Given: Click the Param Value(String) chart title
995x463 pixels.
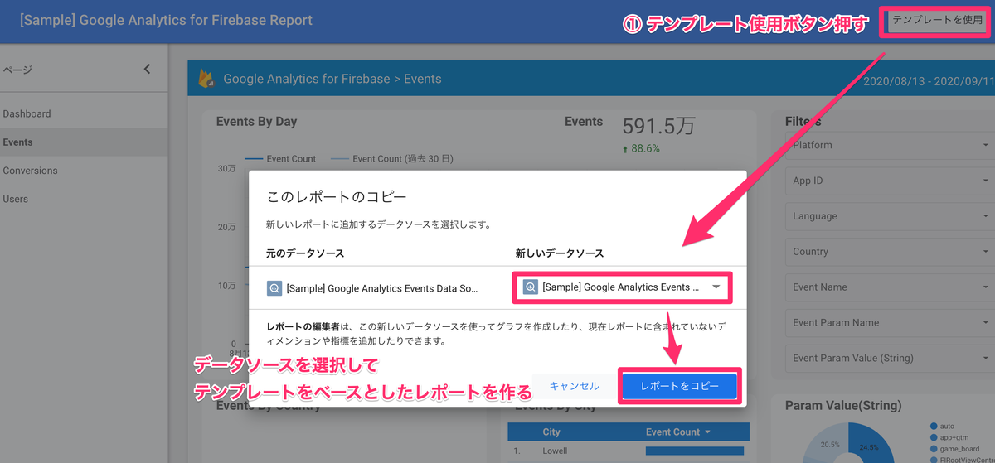Looking at the screenshot, I should tap(842, 406).
